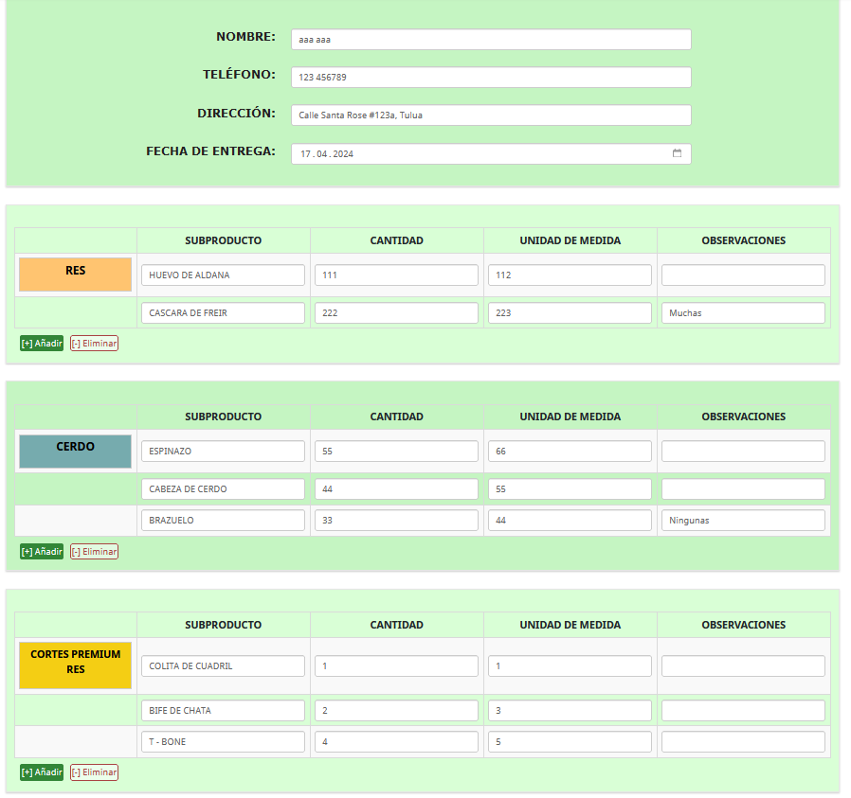Select the teal CERDO category box
The height and width of the screenshot is (798, 851).
point(76,451)
